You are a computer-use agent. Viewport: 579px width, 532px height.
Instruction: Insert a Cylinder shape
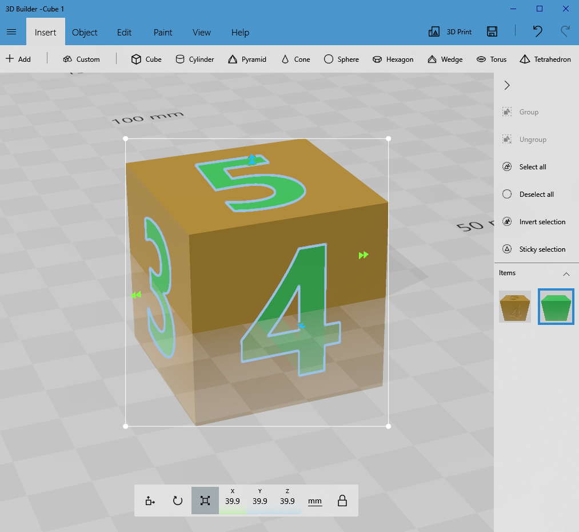pyautogui.click(x=194, y=59)
